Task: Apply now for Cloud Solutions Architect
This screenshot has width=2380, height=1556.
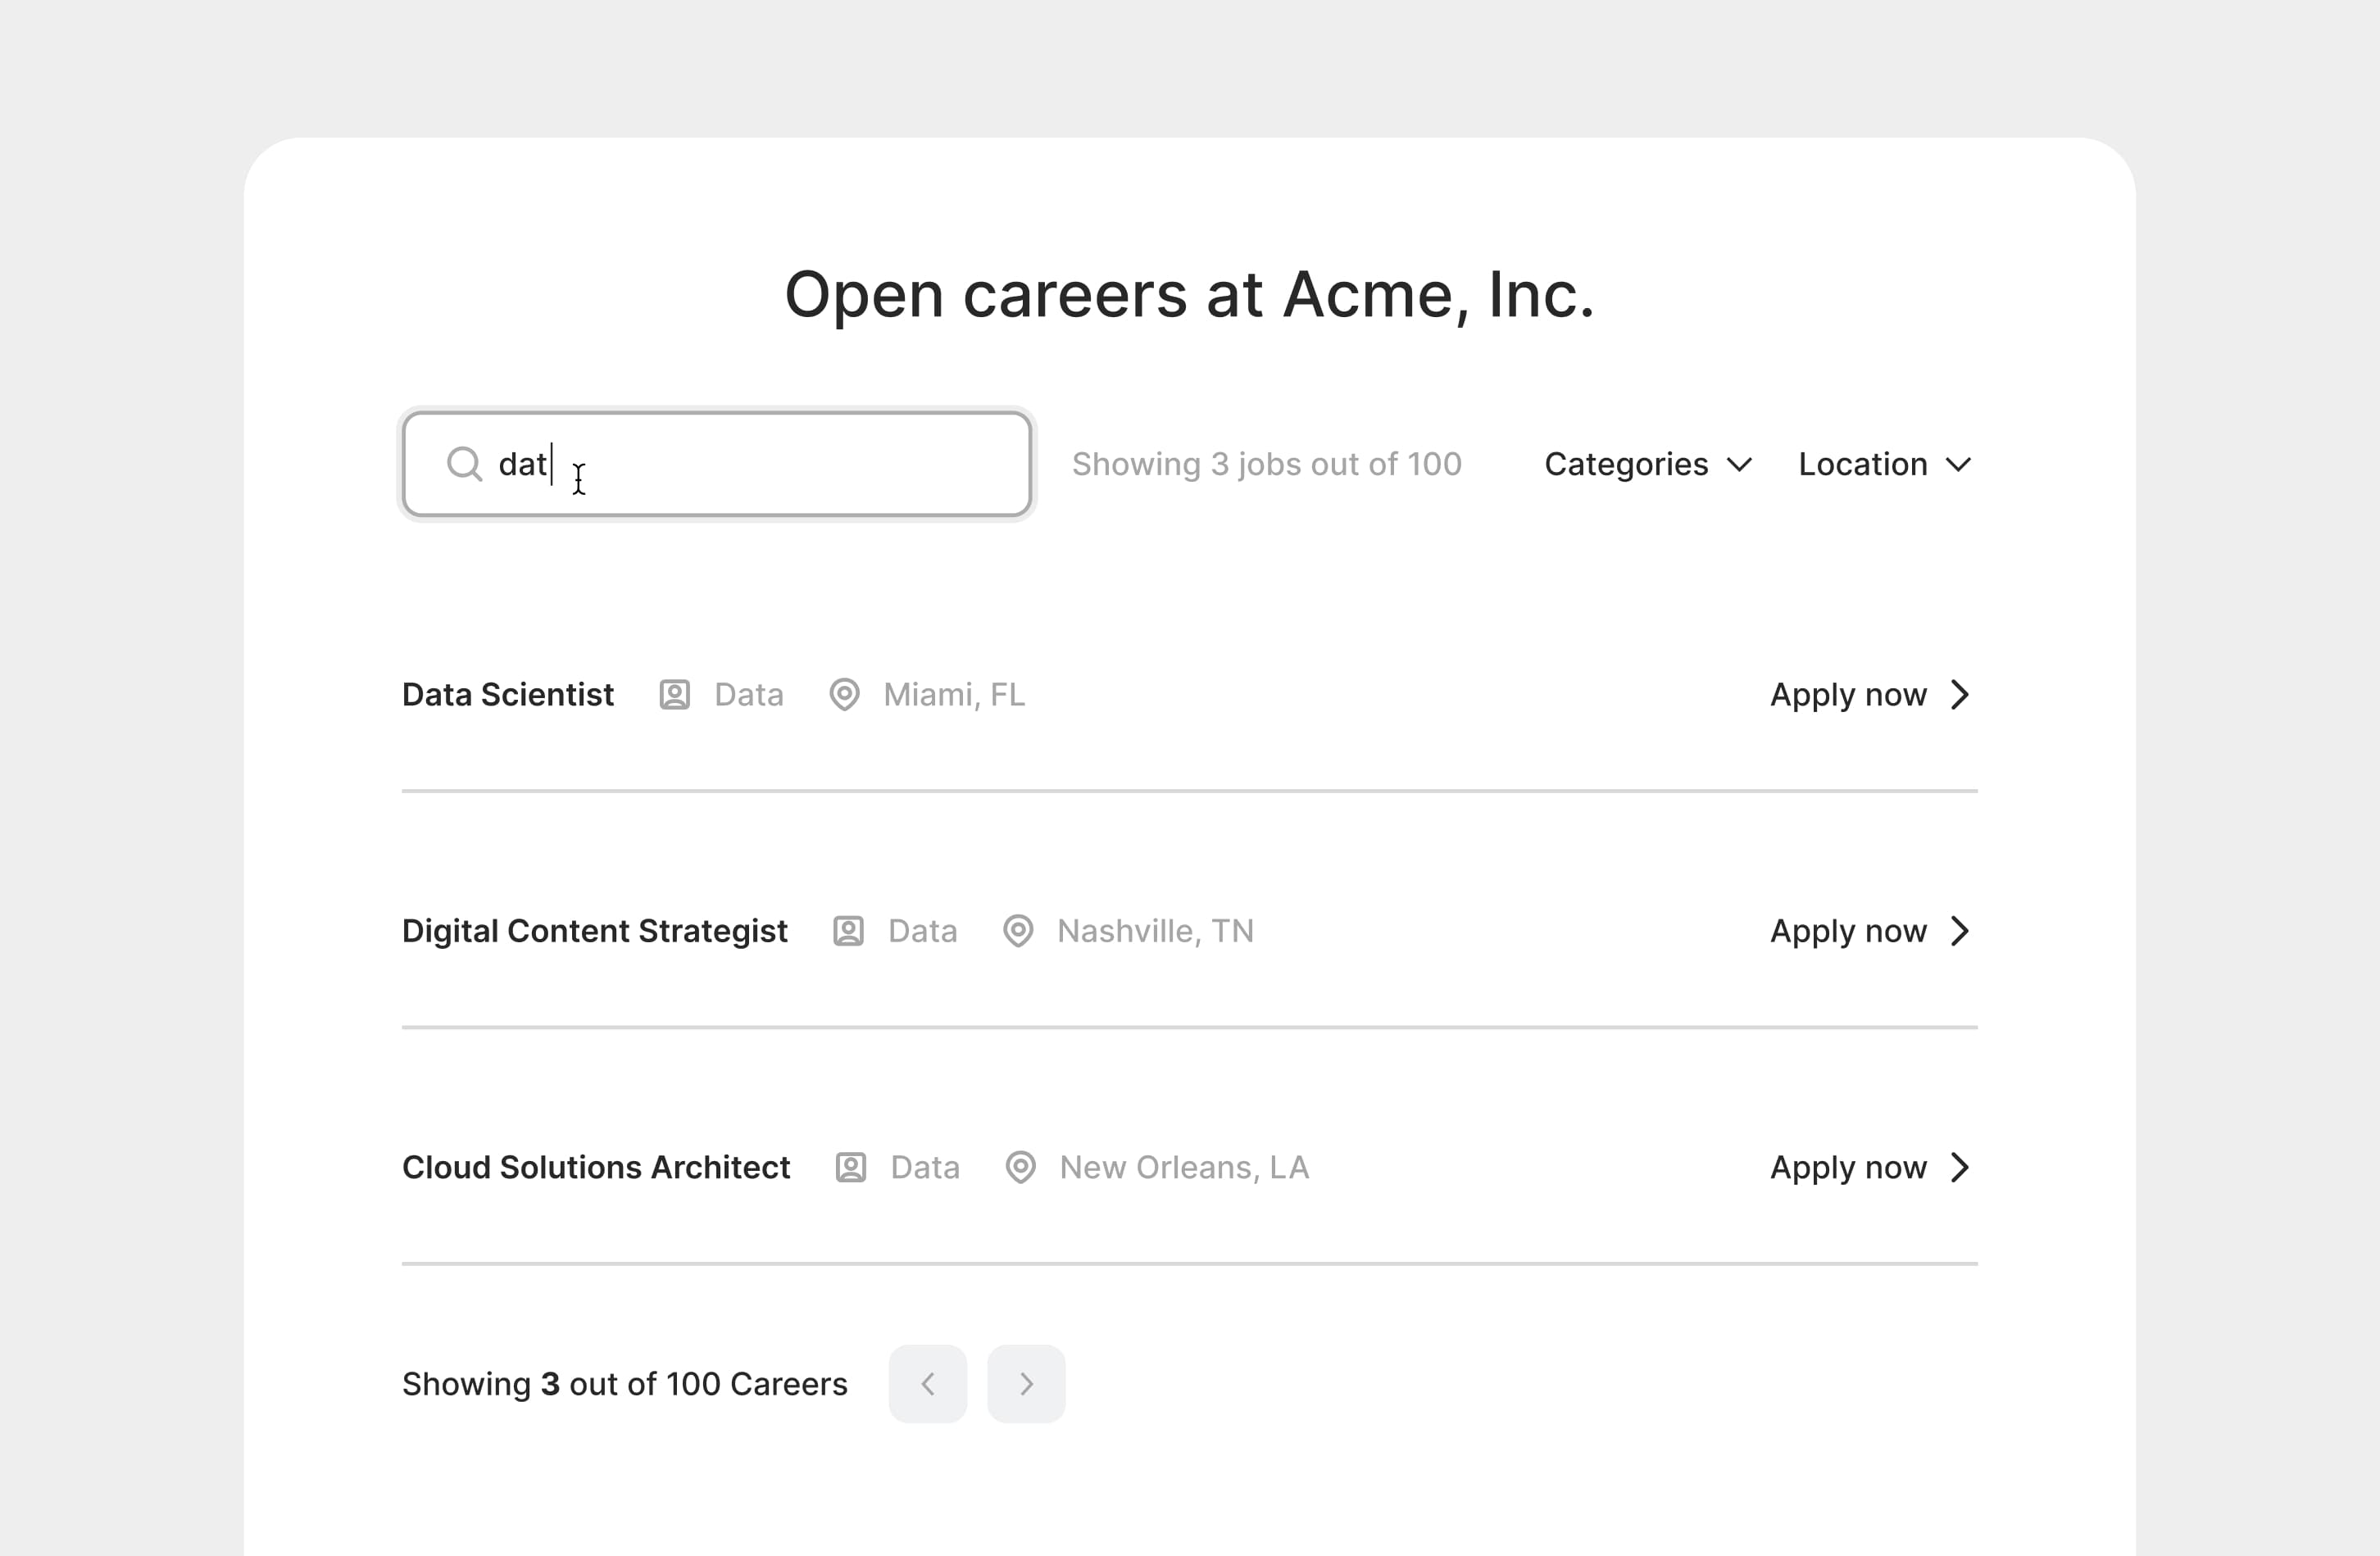Action: coord(1849,1167)
